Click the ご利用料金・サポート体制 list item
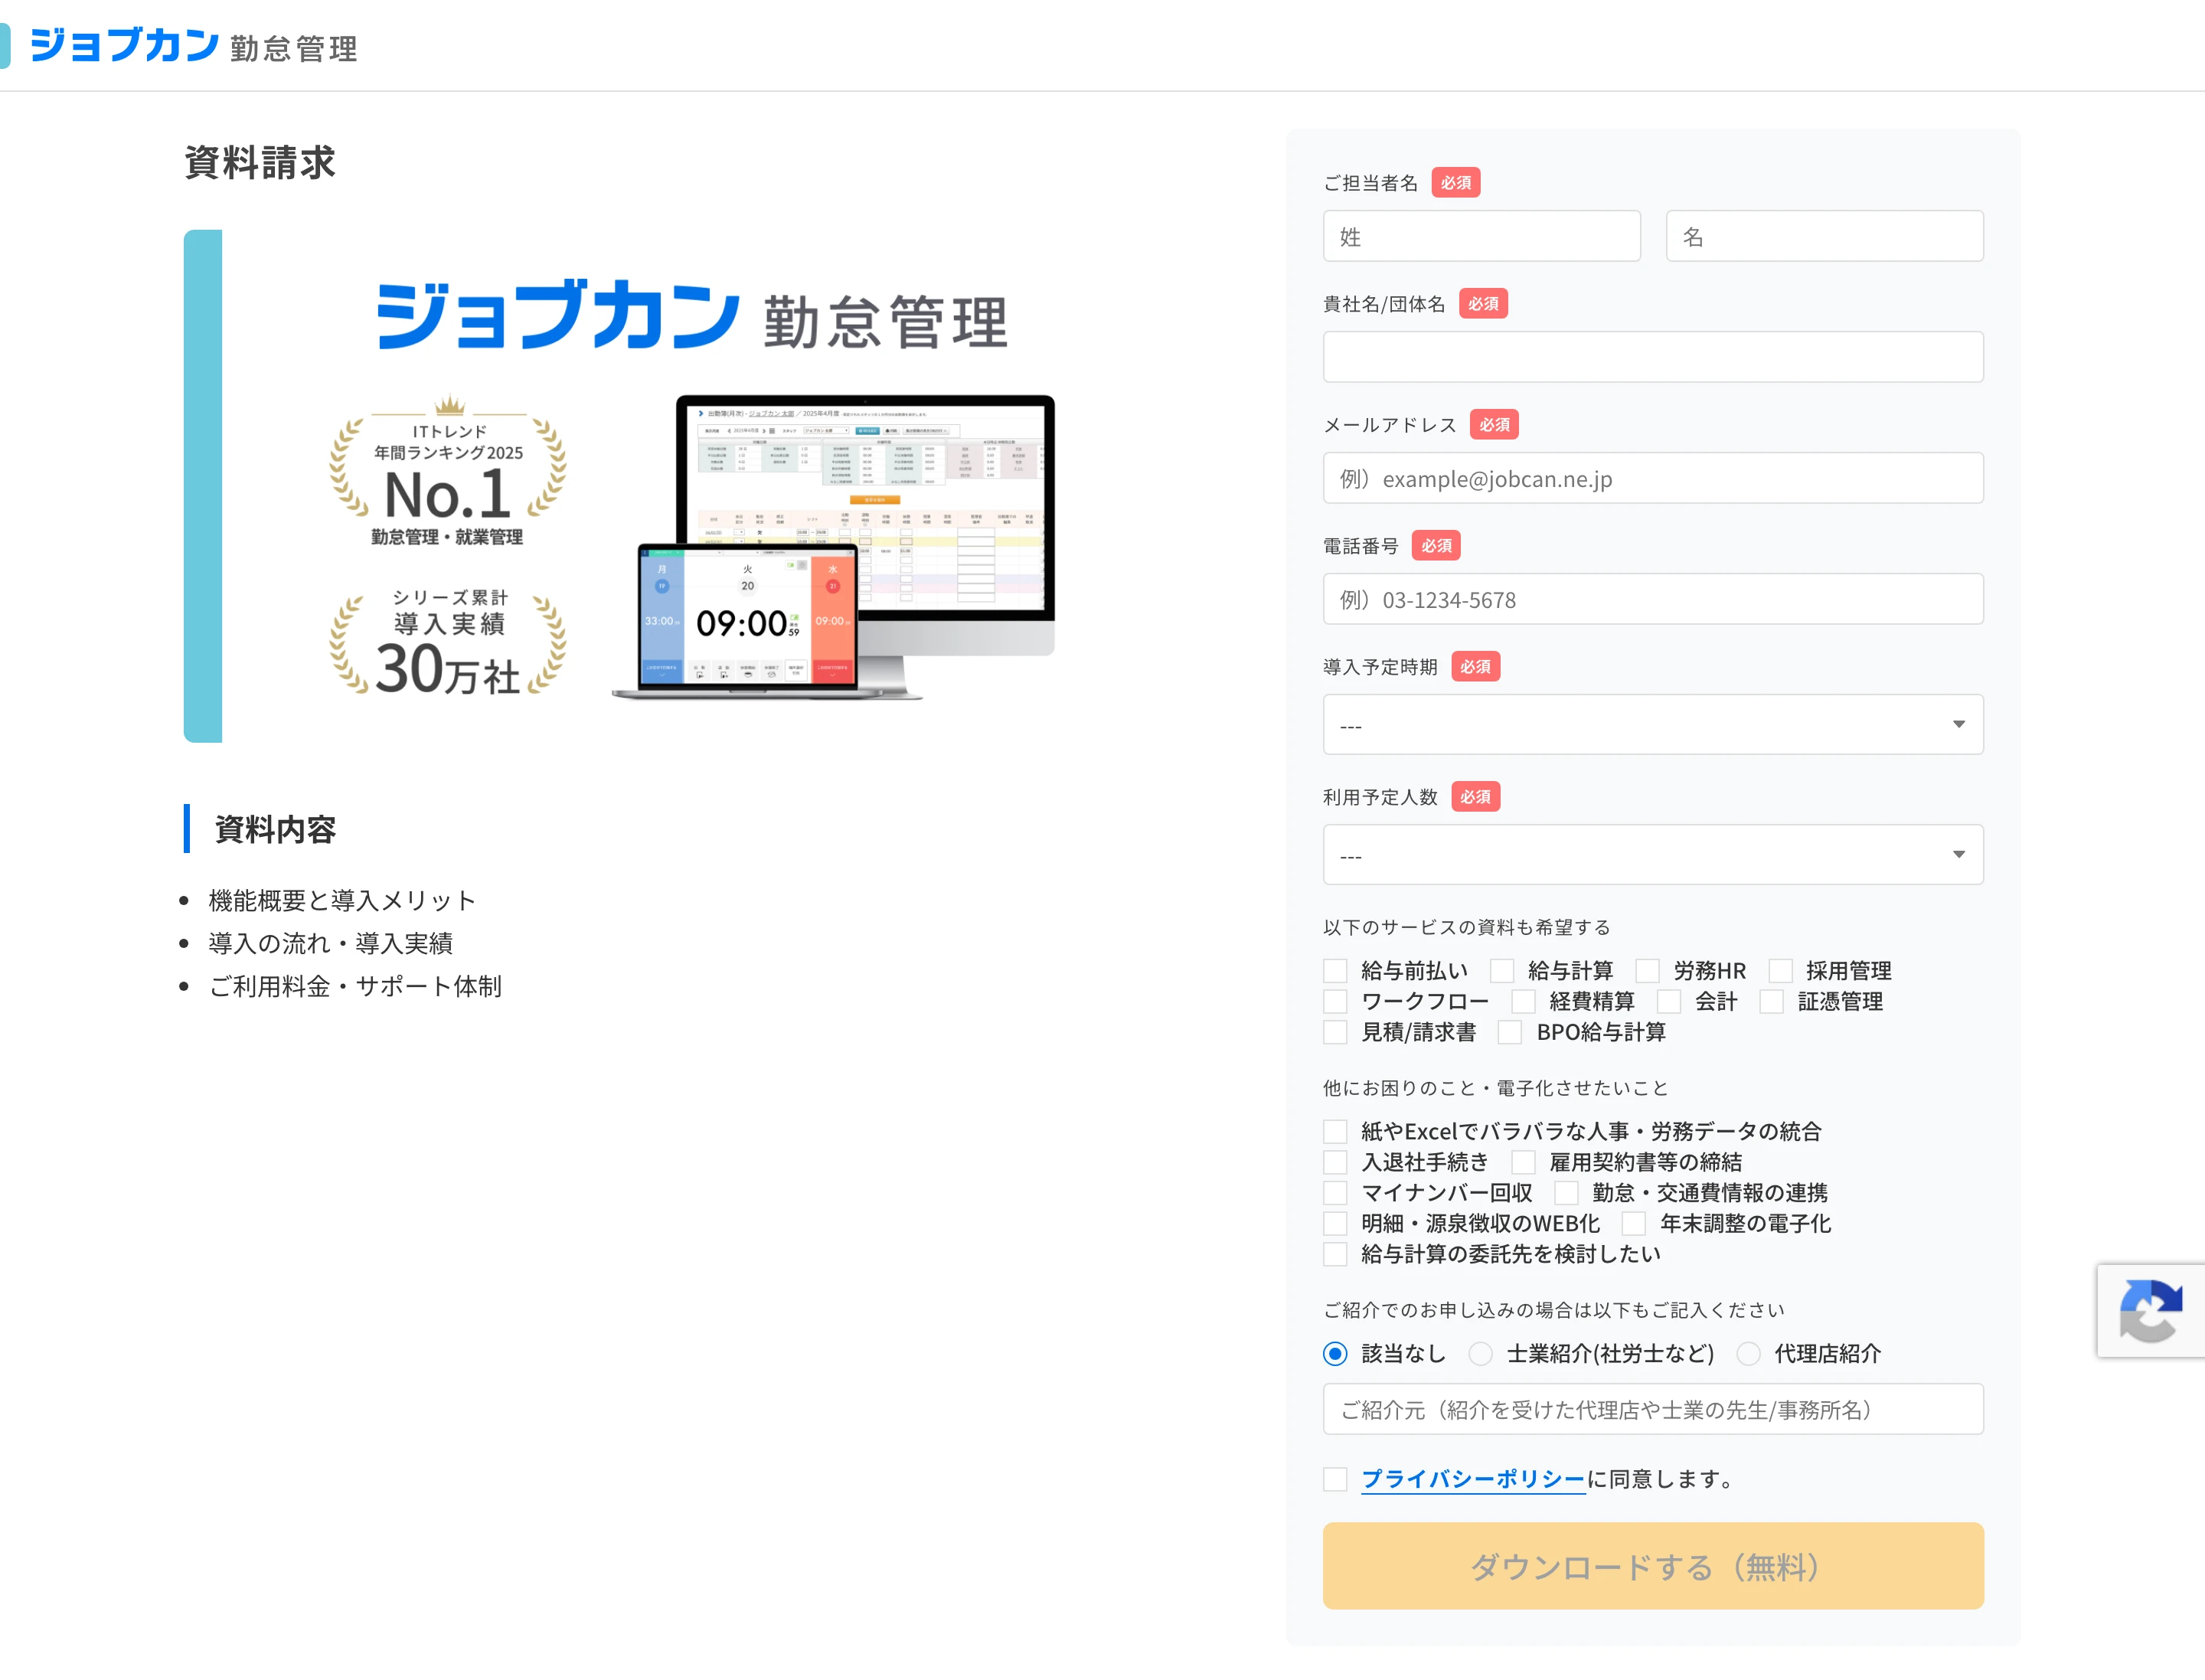2205x1680 pixels. click(355, 986)
